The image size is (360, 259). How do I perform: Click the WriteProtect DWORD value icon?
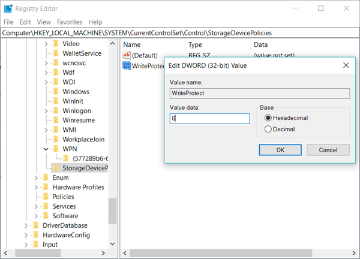[x=127, y=65]
